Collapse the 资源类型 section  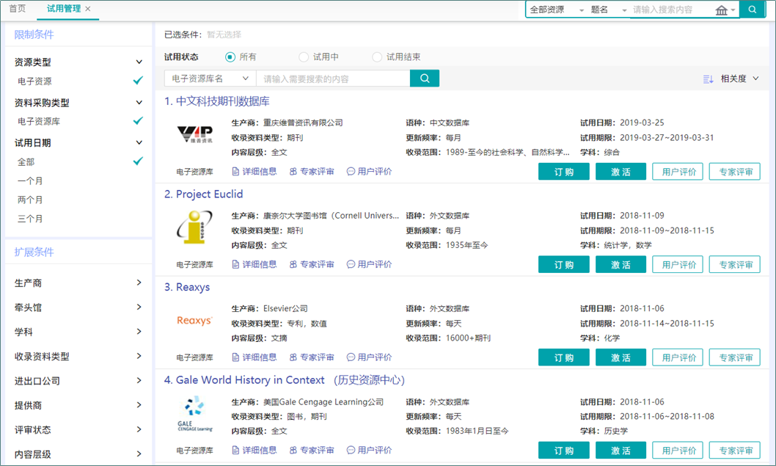139,62
